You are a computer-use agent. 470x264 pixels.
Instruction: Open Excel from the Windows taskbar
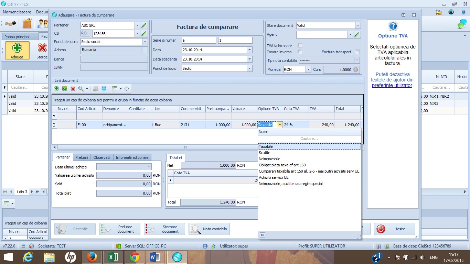113,257
